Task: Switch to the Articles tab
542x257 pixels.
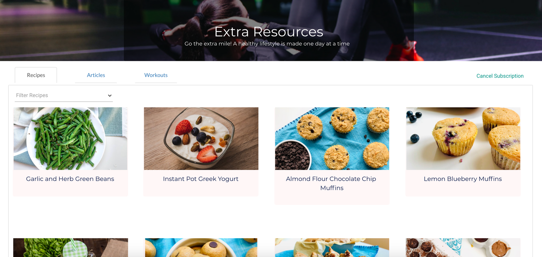Action: pyautogui.click(x=96, y=75)
